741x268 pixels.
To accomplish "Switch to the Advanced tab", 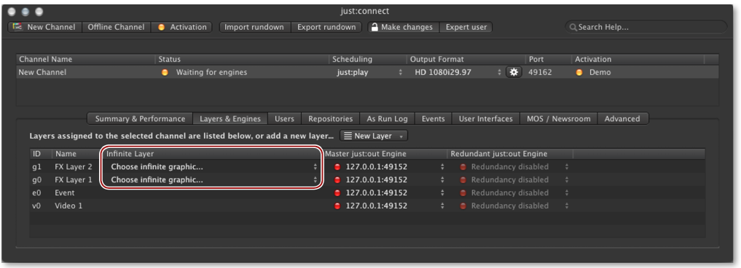I will point(622,118).
